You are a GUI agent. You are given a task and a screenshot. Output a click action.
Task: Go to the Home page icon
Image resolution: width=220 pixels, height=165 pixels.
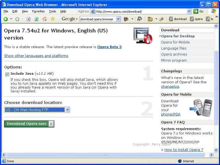coord(45,19)
